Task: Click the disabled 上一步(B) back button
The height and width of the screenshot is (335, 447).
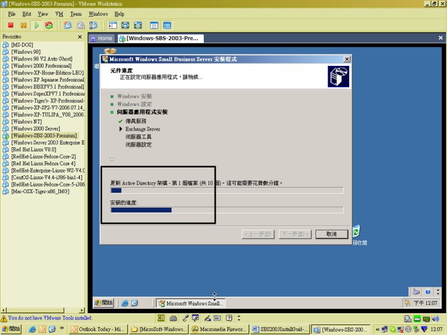Action: point(258,234)
